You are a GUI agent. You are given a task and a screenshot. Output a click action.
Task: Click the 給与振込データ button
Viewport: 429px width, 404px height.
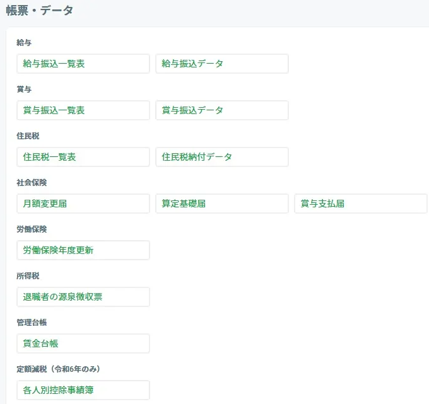click(x=221, y=64)
